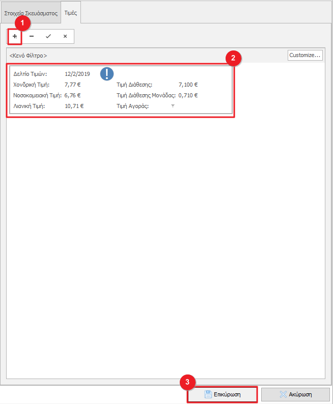Image resolution: width=333 pixels, height=404 pixels.
Task: Click the <Κενό Φίλτρο> filter text
Action: [x=28, y=56]
